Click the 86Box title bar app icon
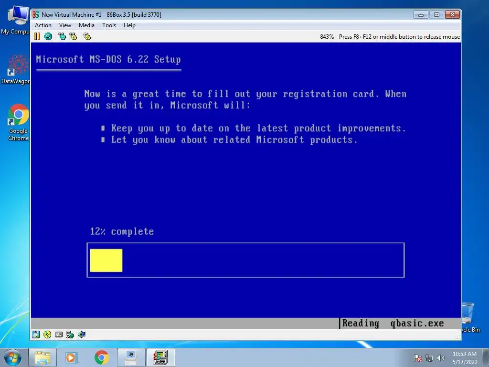489x367 pixels. tap(36, 14)
